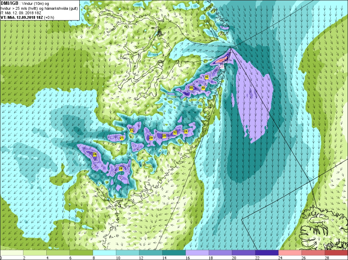Click the legend scale value '18'
Screen dimensions: 348x260
pos(211,258)
